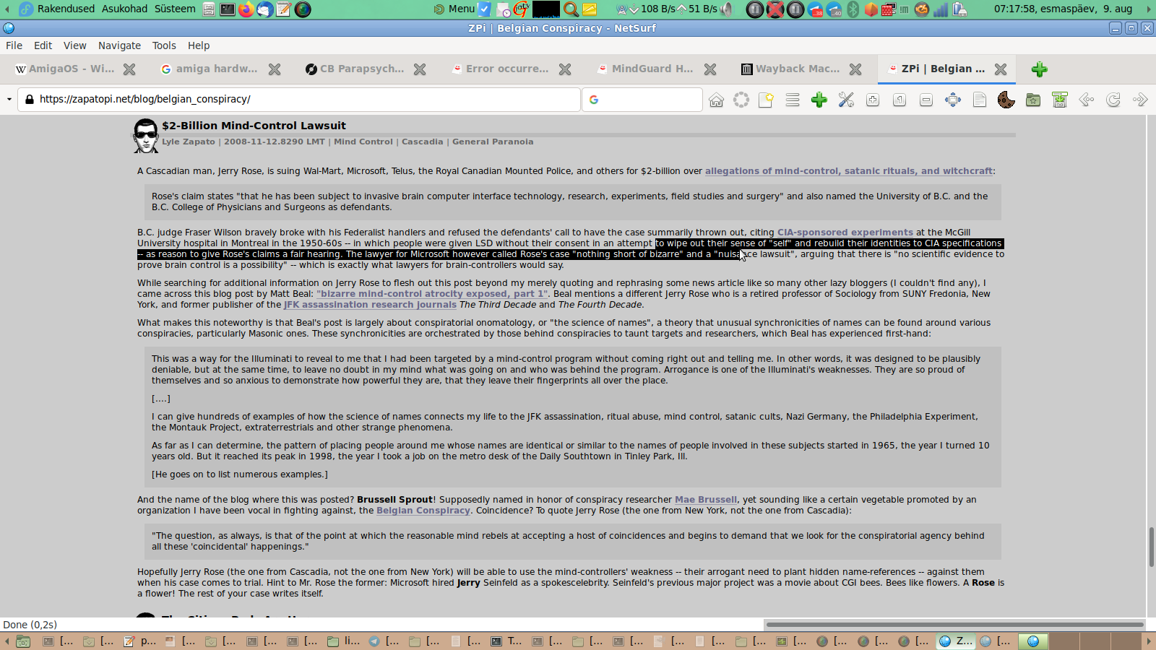Go forward to the next page
The image size is (1156, 650).
(x=1140, y=100)
